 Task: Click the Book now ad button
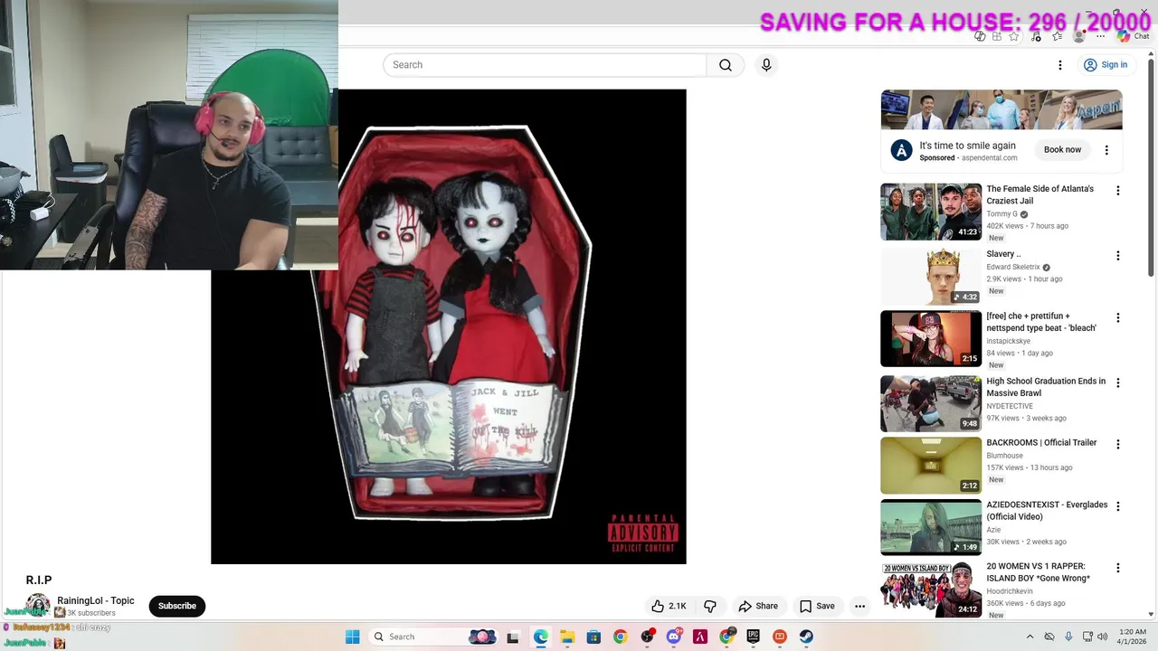1062,150
